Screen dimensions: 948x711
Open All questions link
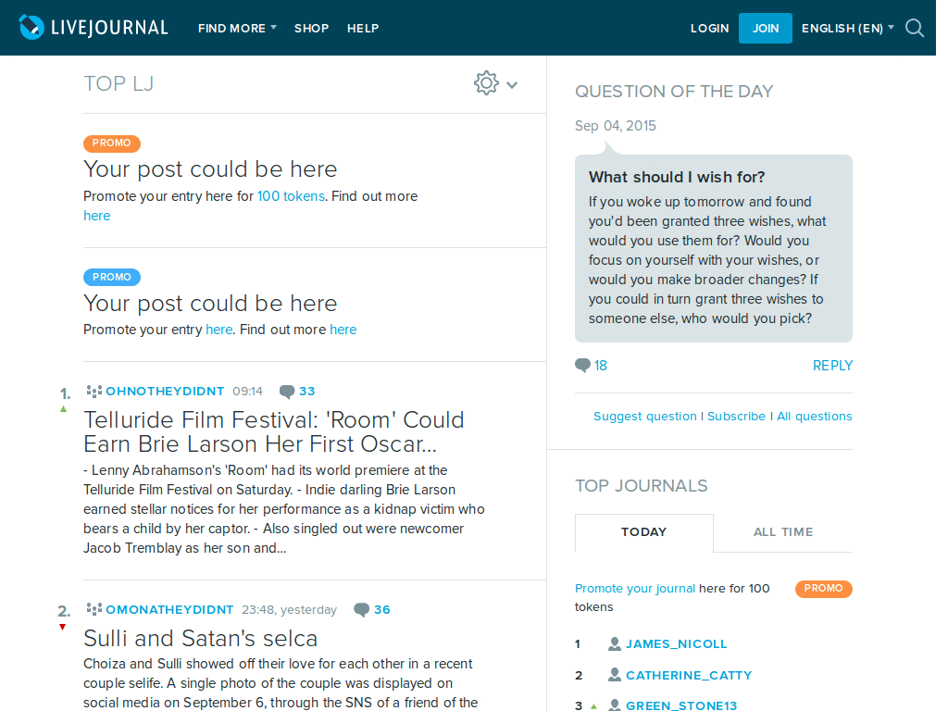click(x=815, y=416)
